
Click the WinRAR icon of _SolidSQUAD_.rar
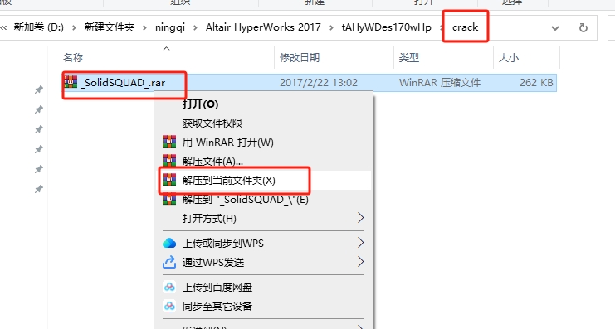click(x=71, y=81)
